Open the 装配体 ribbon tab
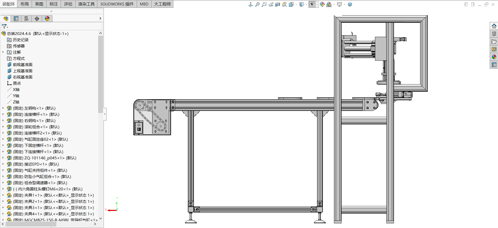Viewport: 498px width, 228px height. (x=9, y=4)
